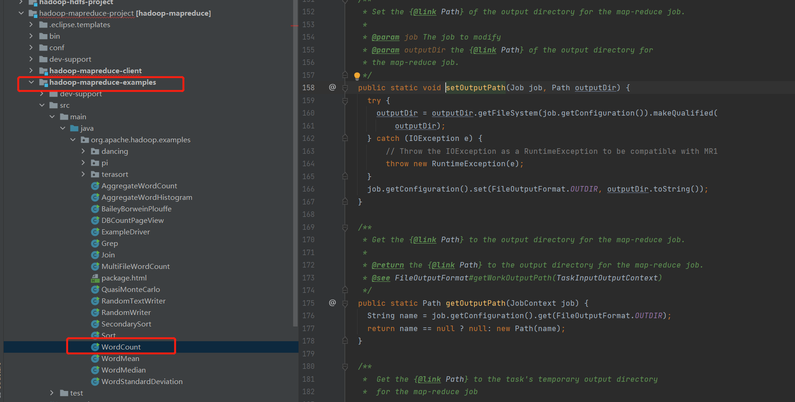Fold the Javadoc comment starting line 180
Viewport: 795px width, 402px height.
345,367
